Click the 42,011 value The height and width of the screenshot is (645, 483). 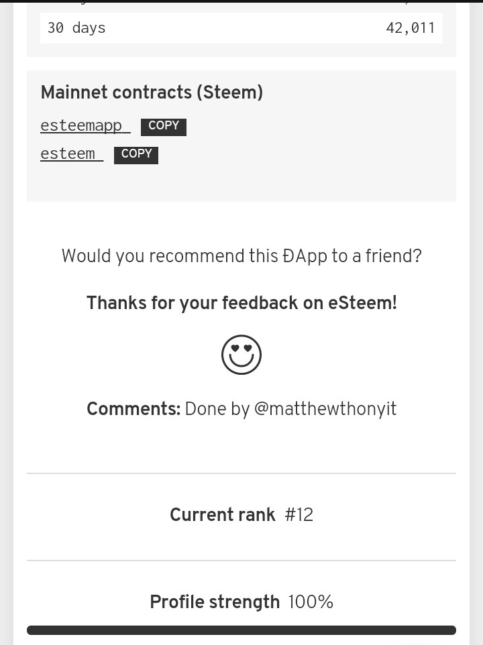pos(410,28)
